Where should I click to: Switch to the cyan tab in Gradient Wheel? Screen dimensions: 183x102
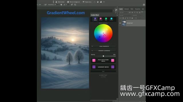(x=111, y=19)
